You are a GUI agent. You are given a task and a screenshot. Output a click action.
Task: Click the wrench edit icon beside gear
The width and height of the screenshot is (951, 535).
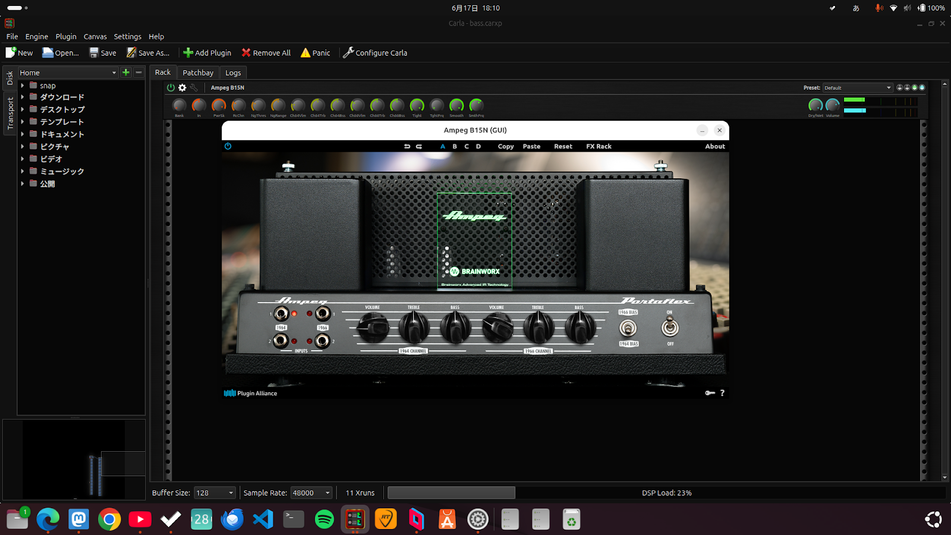tap(194, 87)
